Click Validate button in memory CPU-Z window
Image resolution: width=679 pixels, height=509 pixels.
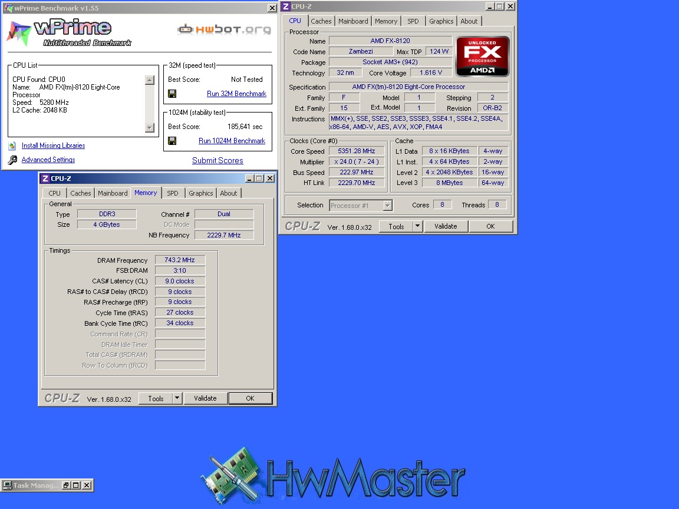click(205, 398)
